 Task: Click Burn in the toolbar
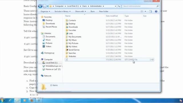93,11
